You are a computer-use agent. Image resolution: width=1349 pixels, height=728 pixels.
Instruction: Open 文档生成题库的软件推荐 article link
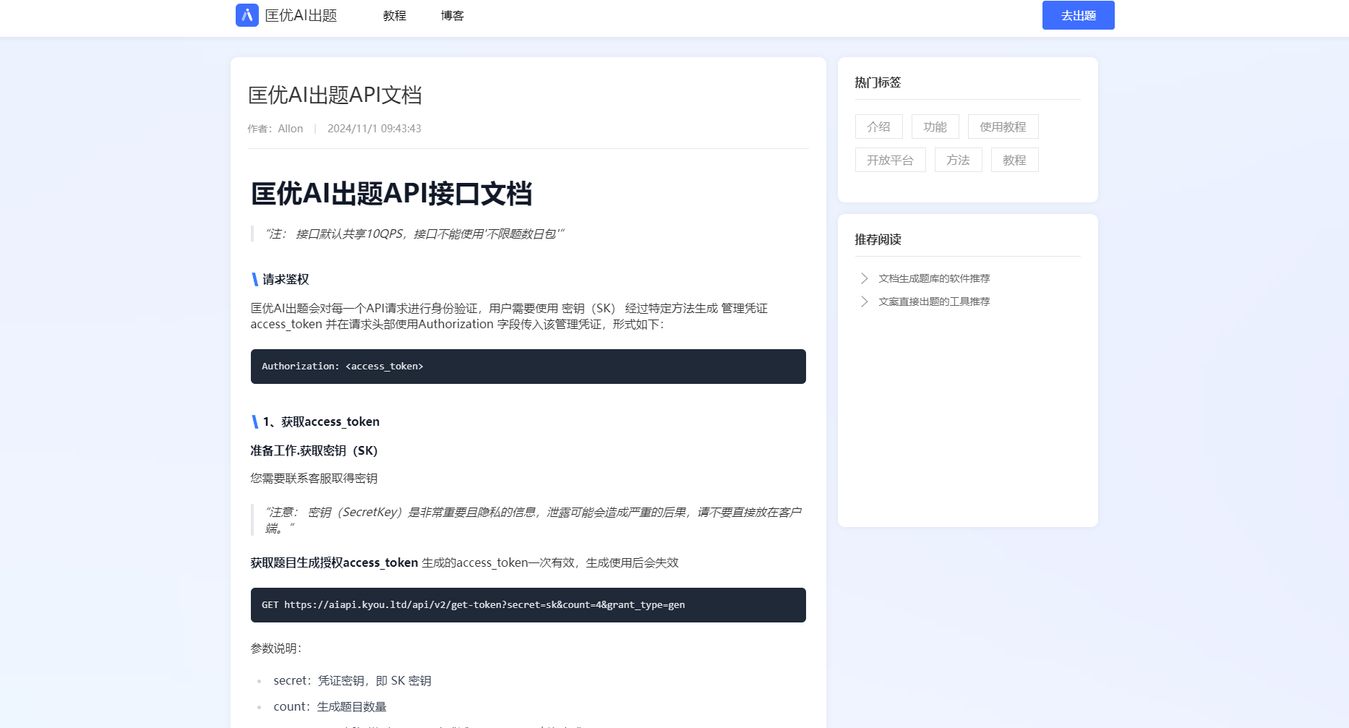coord(934,278)
